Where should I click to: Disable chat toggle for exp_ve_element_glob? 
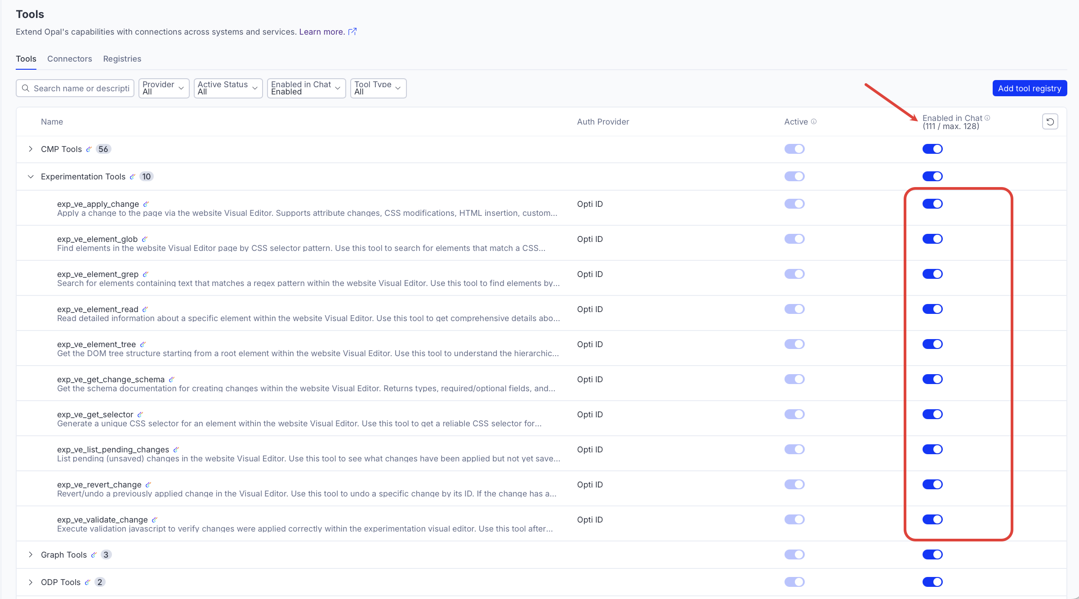click(x=932, y=239)
